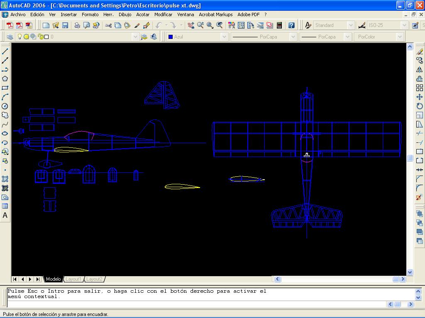Click the Offset modify tool

point(420,79)
